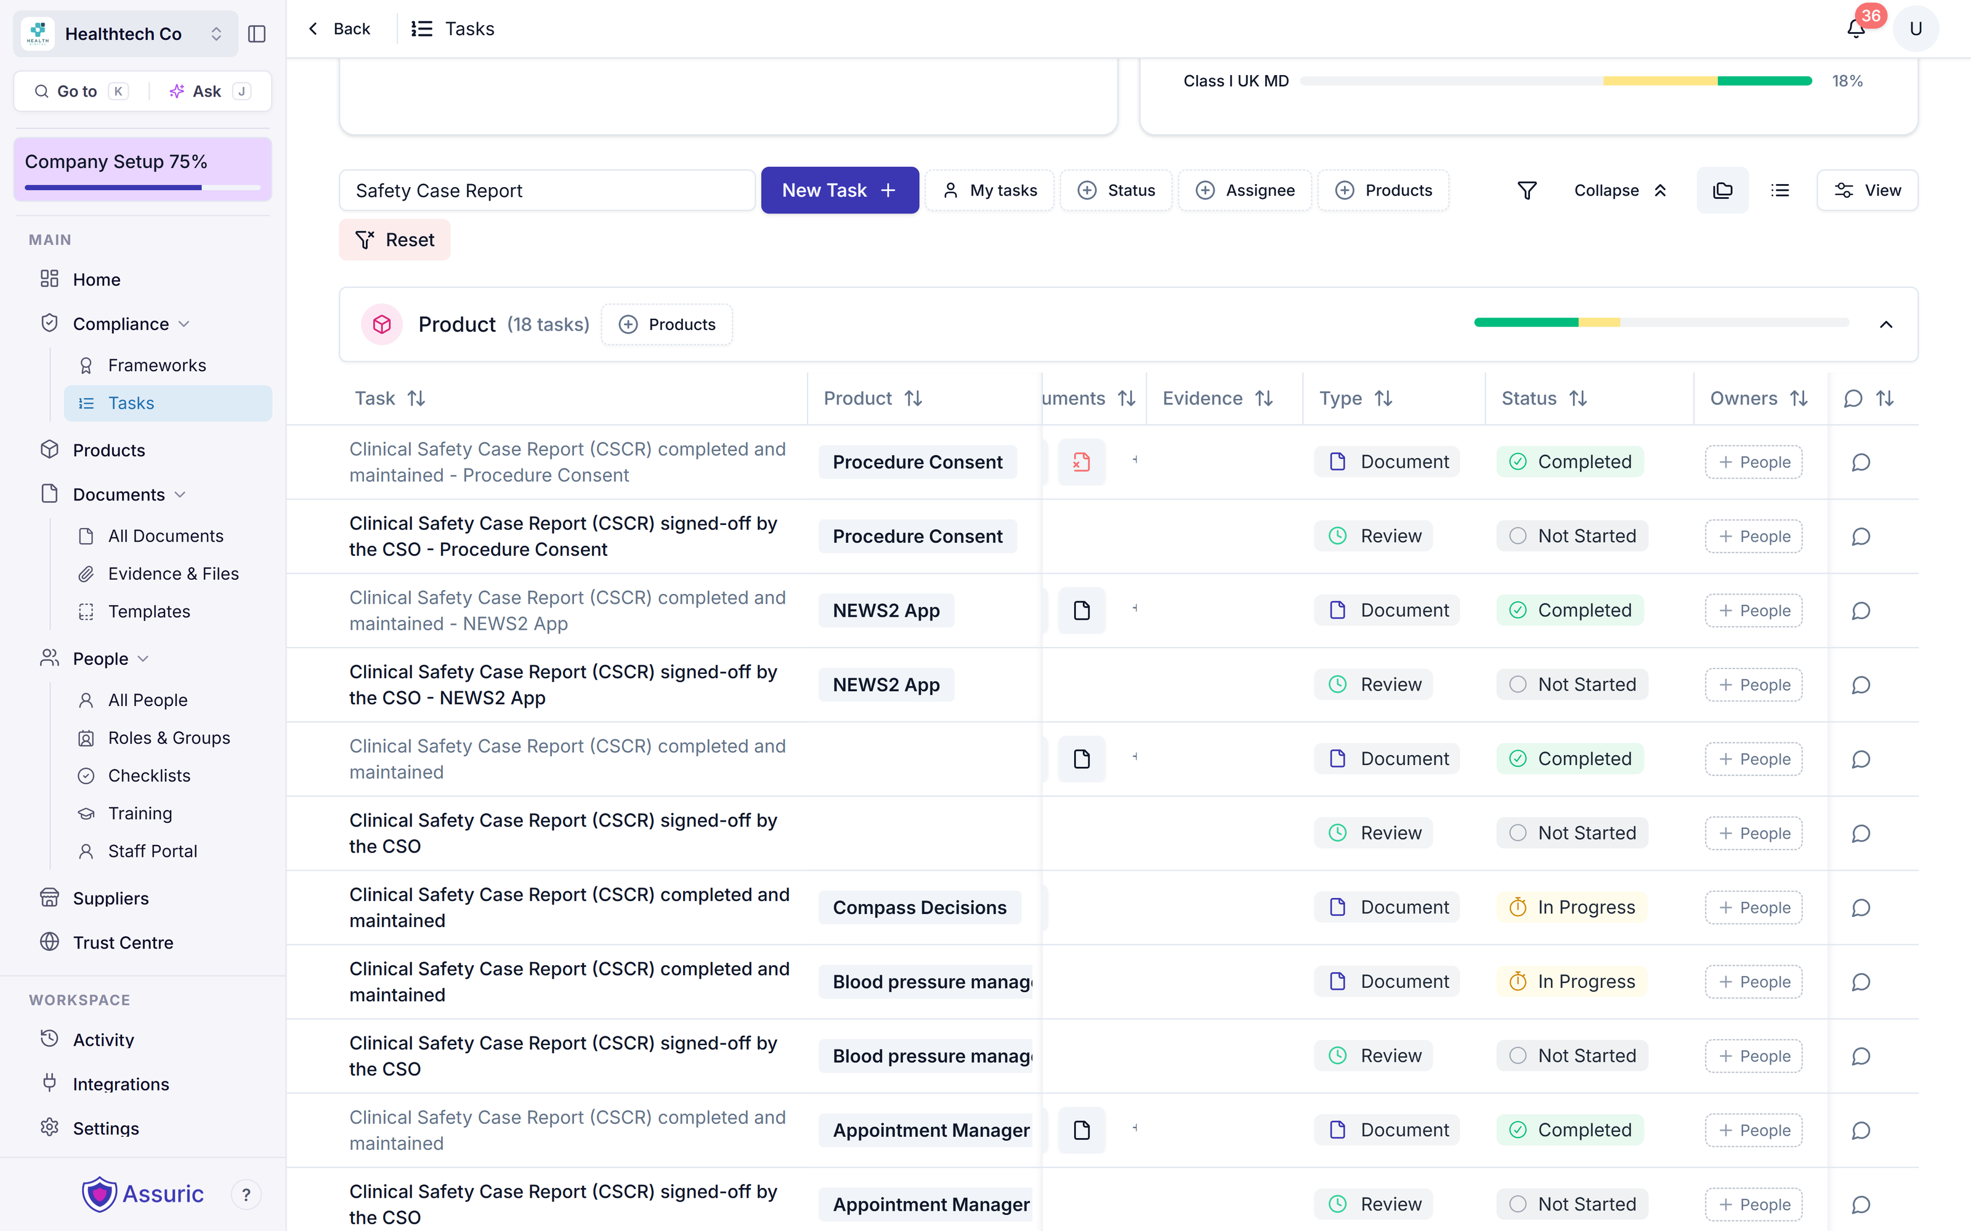This screenshot has height=1231, width=1971.
Task: Open comments for the first Procedure Consent task
Action: click(x=1861, y=462)
